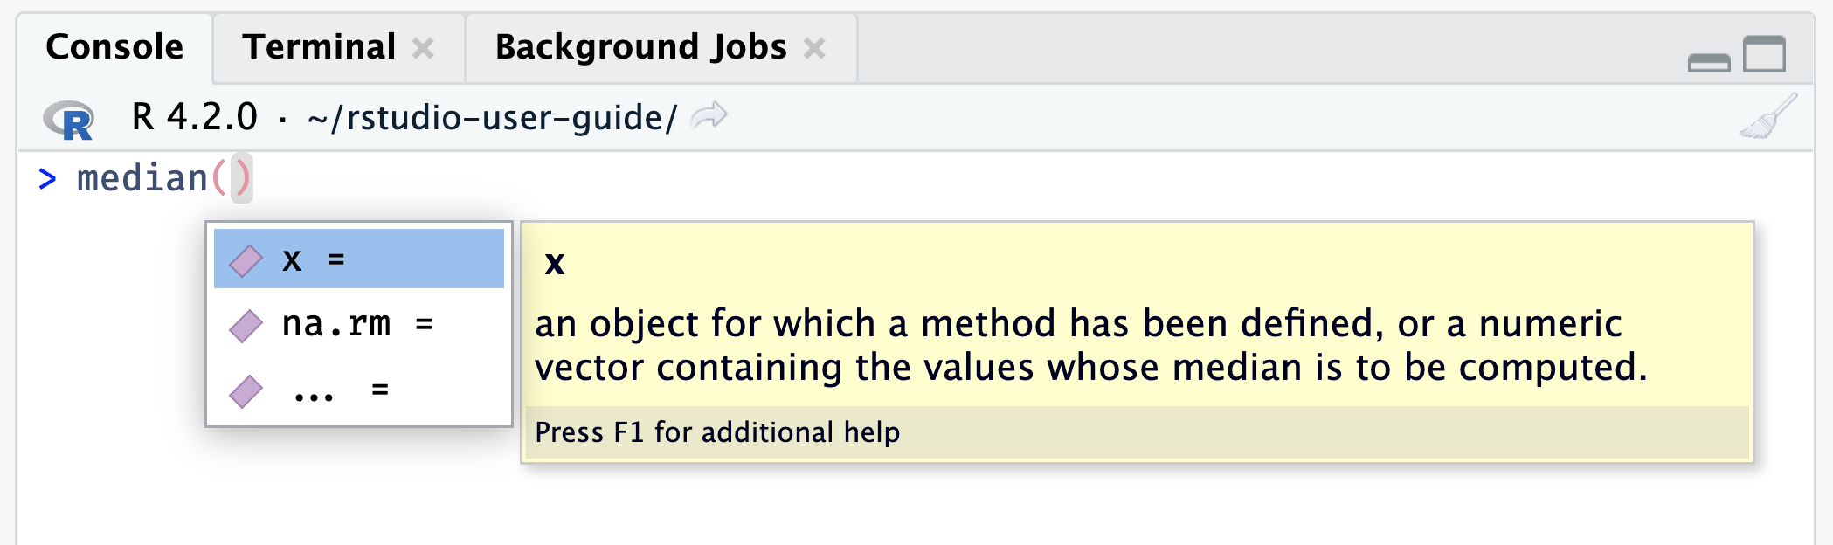Switch to the Terminal tab
Image resolution: width=1833 pixels, height=545 pixels.
point(319,47)
